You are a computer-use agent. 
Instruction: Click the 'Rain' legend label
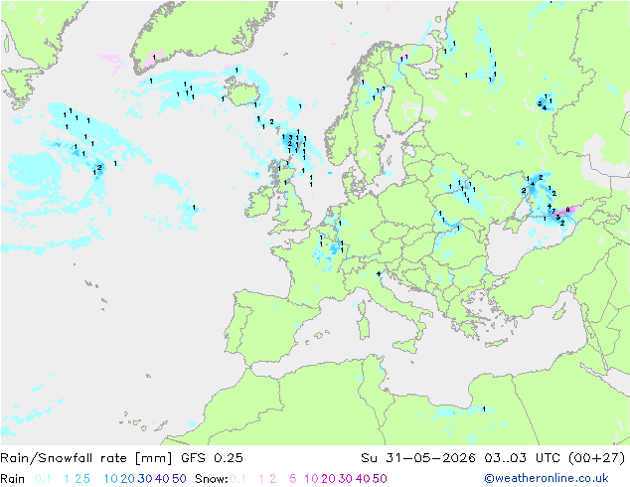13,479
